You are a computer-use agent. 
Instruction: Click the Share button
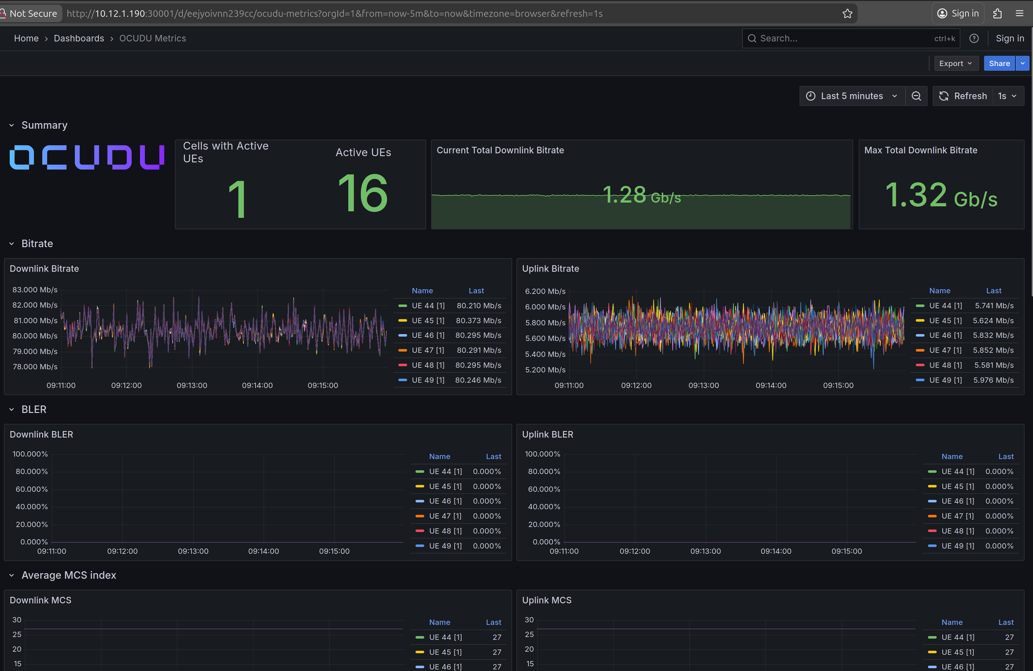(x=999, y=63)
